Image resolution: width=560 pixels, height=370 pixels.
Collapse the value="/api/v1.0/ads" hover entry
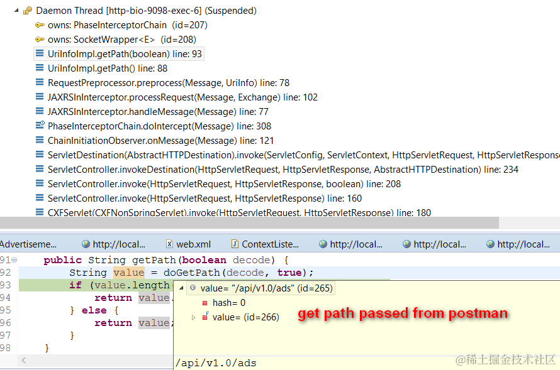(x=181, y=288)
